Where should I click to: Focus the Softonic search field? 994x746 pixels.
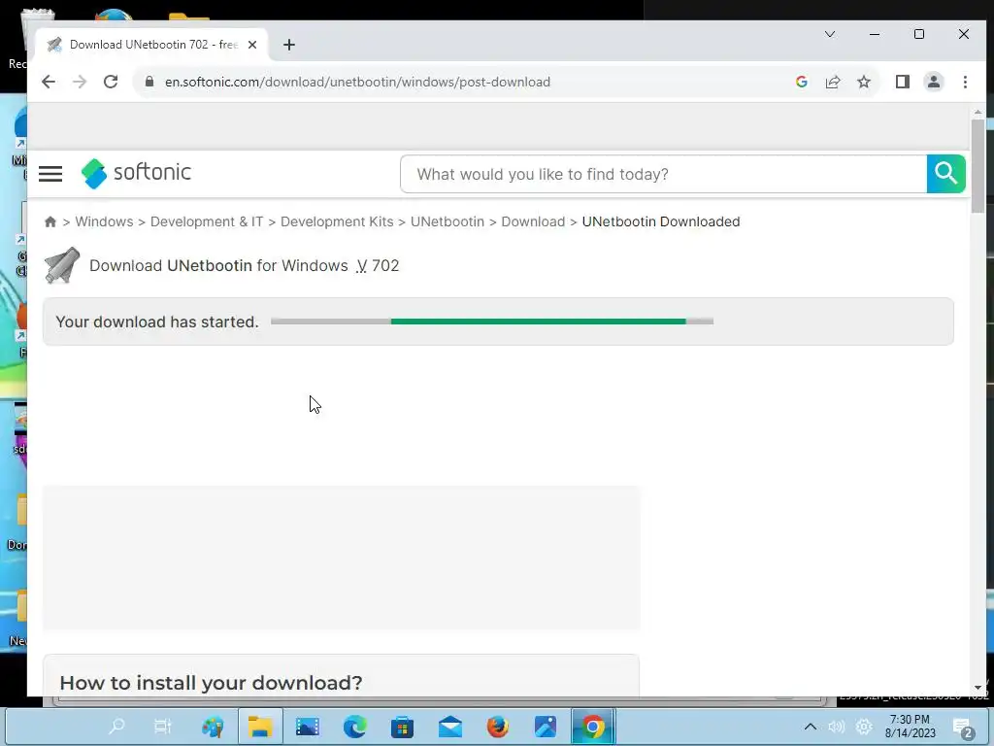(x=663, y=174)
